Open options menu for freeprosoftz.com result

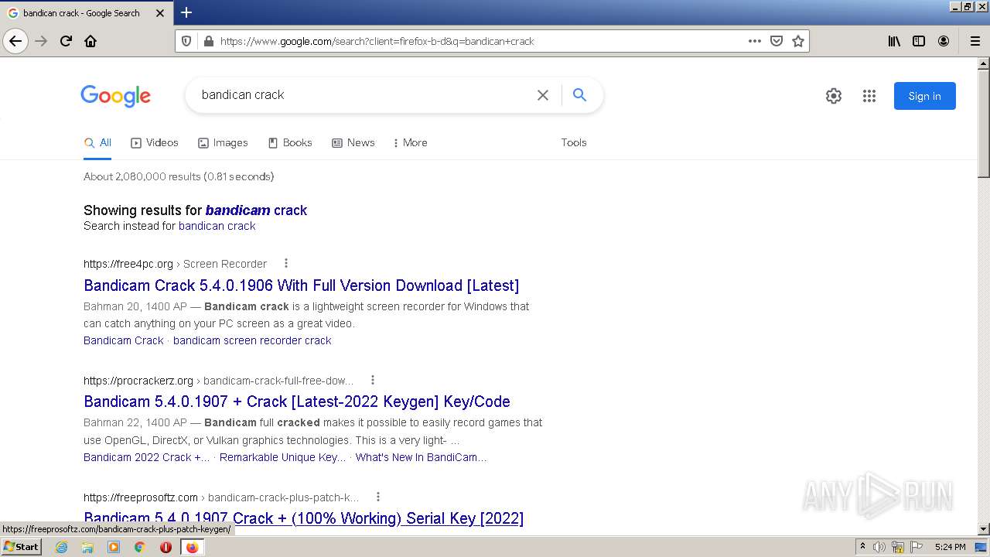(x=378, y=497)
